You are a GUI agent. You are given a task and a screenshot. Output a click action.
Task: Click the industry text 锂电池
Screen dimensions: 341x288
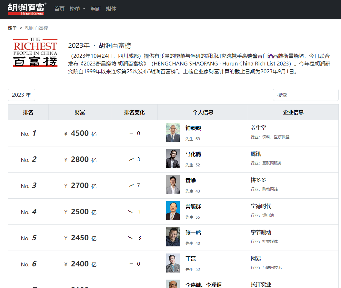tap(268, 215)
